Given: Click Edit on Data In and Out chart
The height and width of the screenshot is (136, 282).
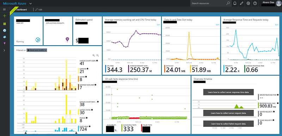Looking at the screenshot, I should 217,25.
